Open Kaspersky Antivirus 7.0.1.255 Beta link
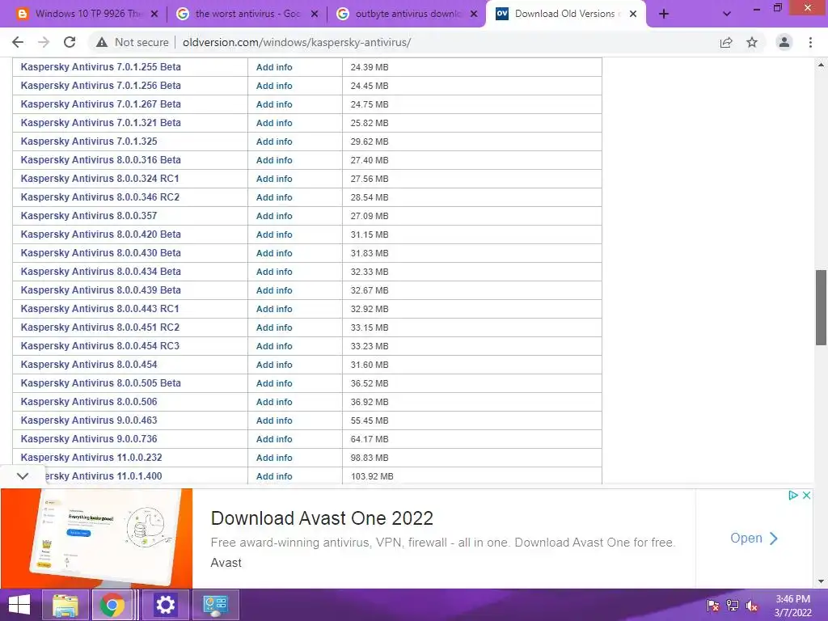The image size is (828, 621). (x=100, y=67)
